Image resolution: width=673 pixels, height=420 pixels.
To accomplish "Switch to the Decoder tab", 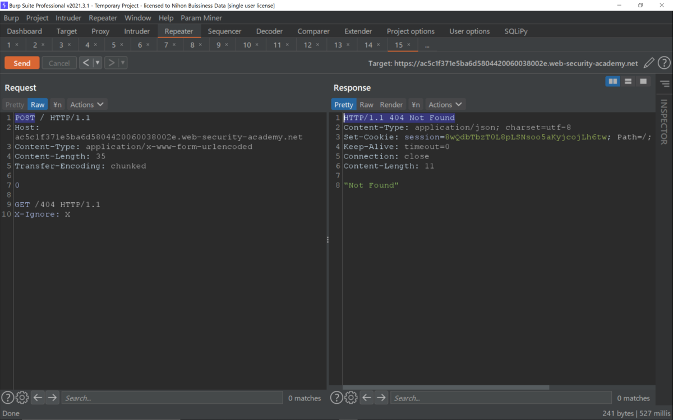I will click(269, 31).
